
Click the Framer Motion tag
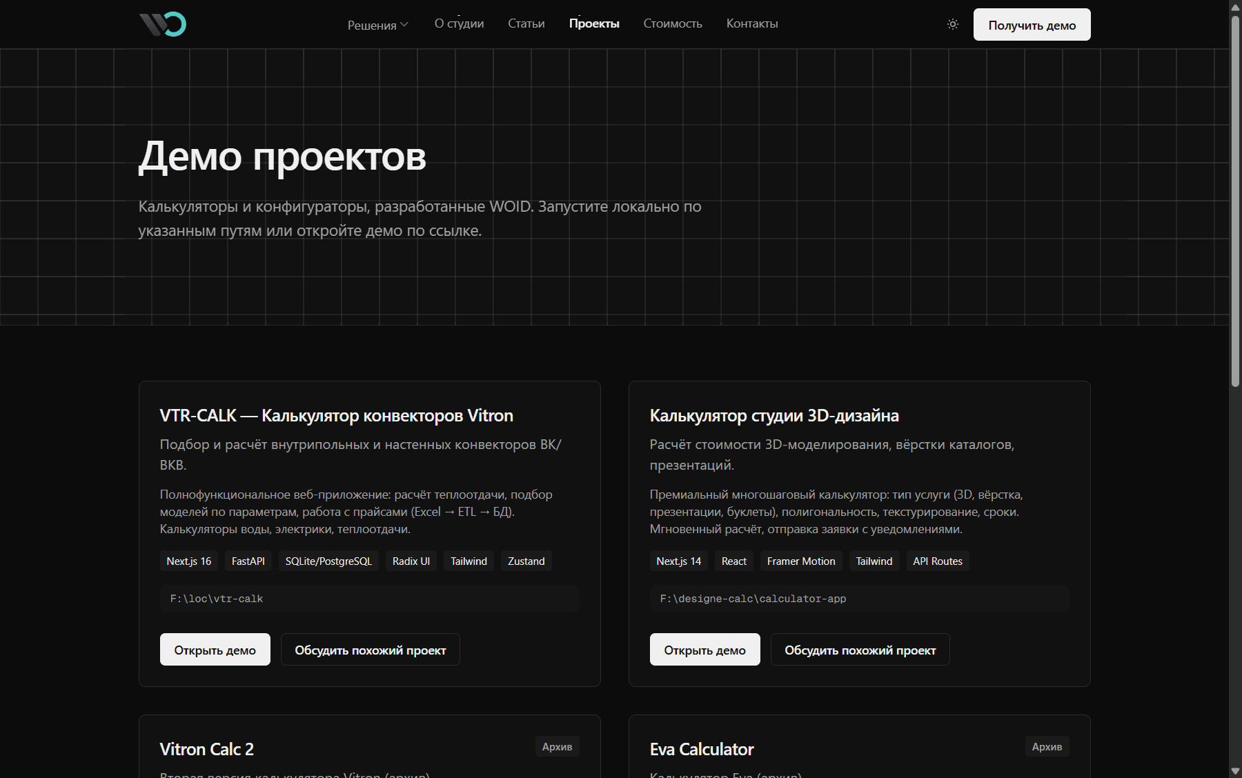click(801, 561)
